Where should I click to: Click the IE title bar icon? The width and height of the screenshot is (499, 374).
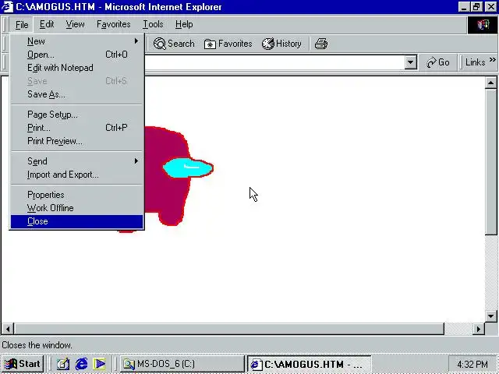[x=7, y=7]
